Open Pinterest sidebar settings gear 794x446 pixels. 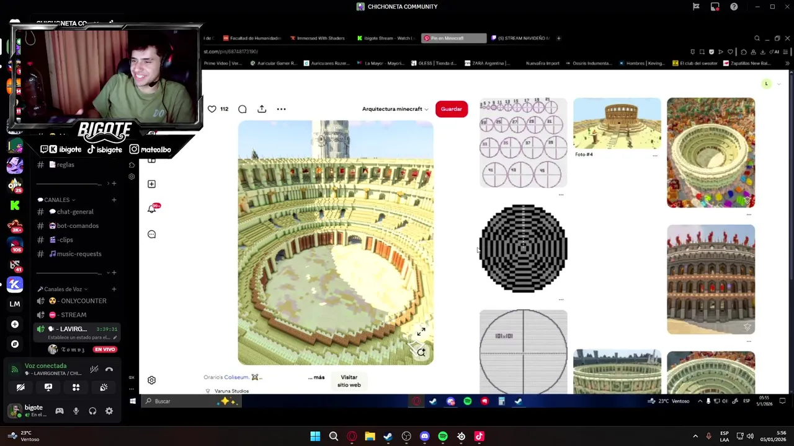pos(151,380)
